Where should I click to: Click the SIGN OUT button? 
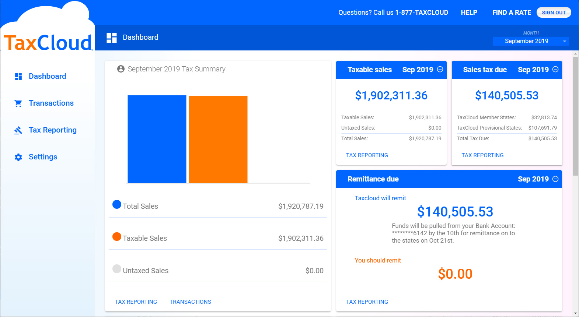click(554, 13)
